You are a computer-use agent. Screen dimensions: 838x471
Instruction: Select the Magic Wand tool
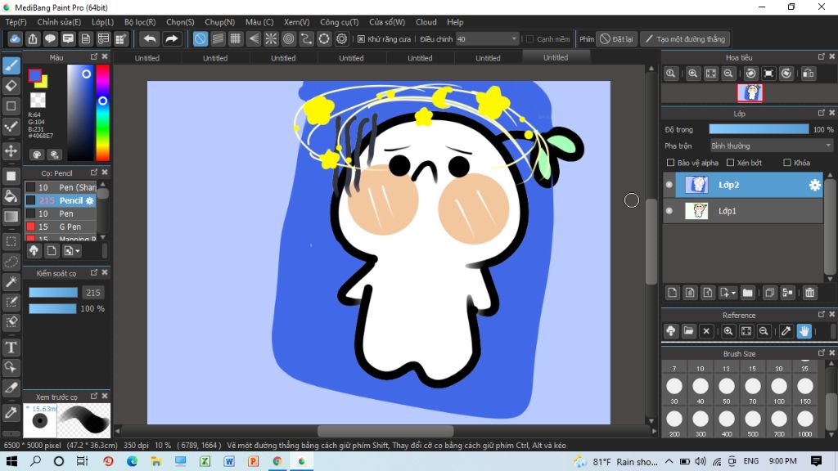click(x=11, y=282)
